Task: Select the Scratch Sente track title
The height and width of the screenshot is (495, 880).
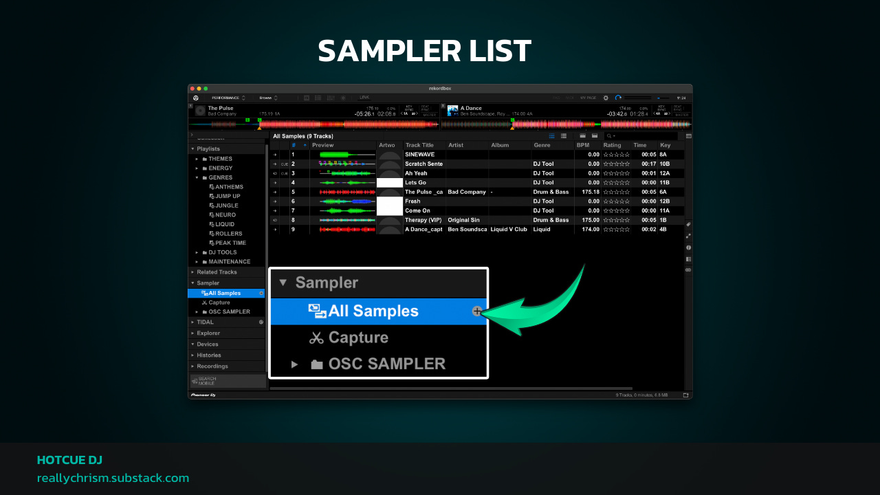Action: pos(424,164)
